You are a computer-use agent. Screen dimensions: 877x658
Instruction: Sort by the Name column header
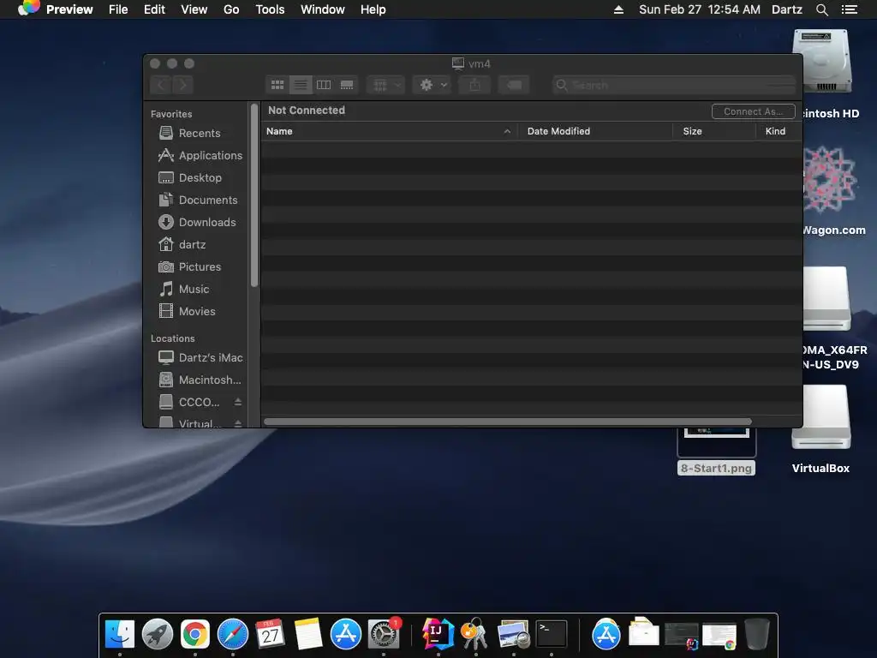click(x=388, y=131)
